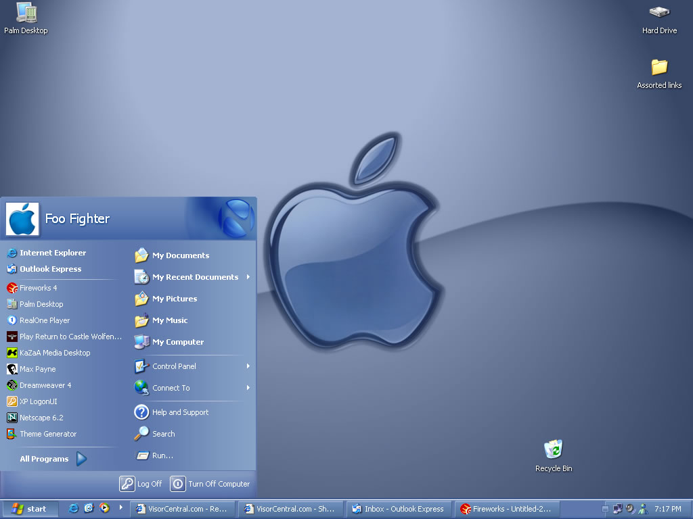Launch Palm Desktop from the desktop icon
Viewport: 693px width, 519px height.
26,13
